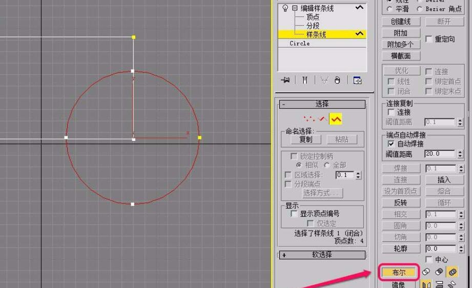Image resolution: width=472 pixels, height=288 pixels.
Task: Select the 平滑 radio button
Action: click(390, 9)
